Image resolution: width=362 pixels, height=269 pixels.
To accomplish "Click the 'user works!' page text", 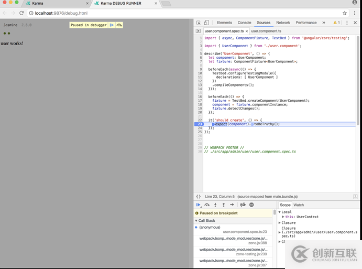I will pos(12,44).
